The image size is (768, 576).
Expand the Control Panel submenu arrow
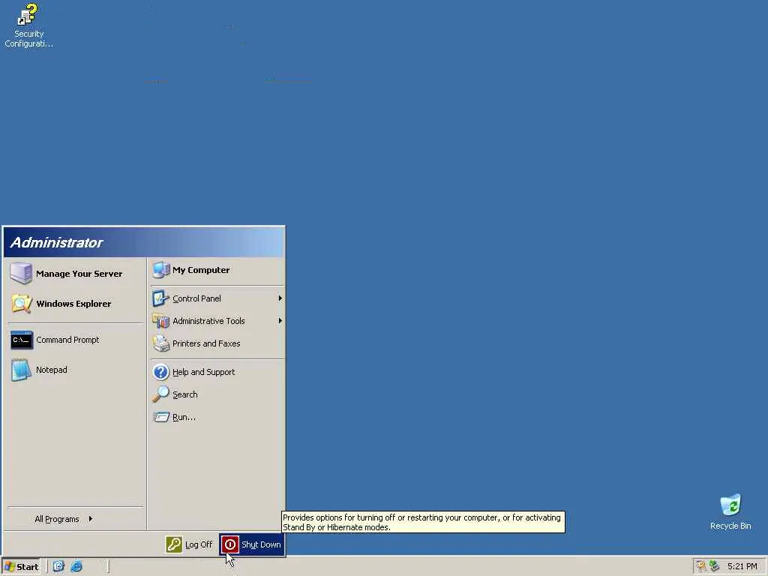click(x=280, y=298)
